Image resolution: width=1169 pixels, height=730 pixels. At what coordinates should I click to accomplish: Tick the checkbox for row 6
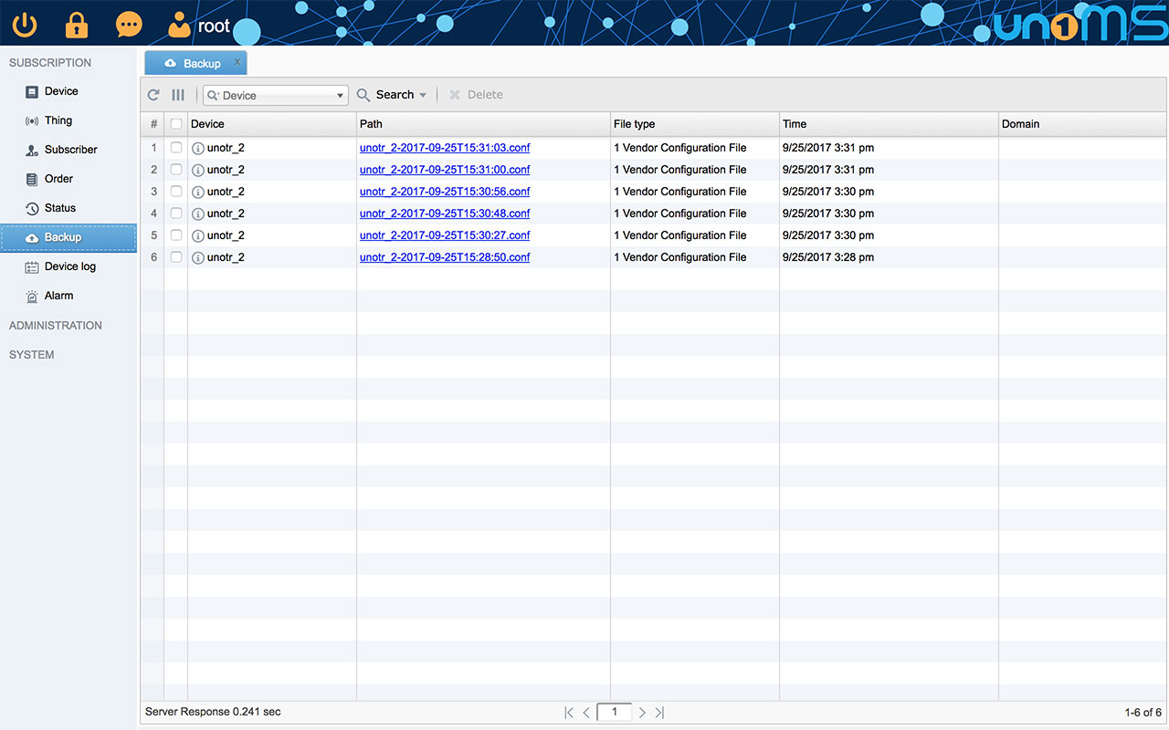tap(176, 257)
